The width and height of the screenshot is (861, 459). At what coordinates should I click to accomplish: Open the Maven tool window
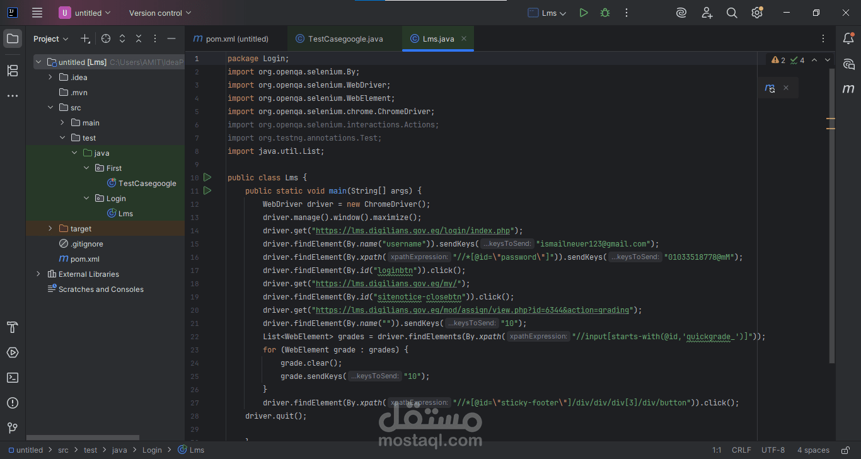click(x=848, y=89)
